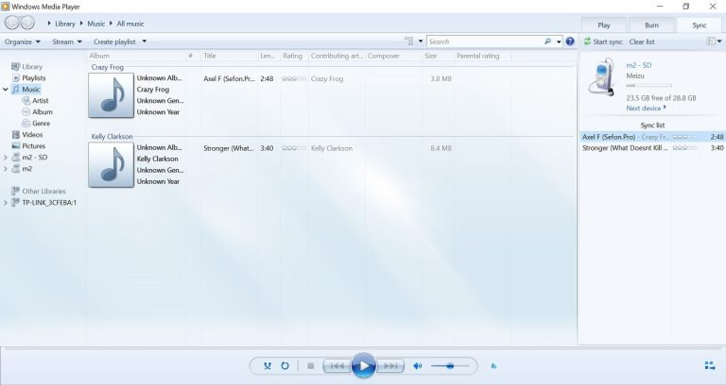726x385 pixels.
Task: Switch to Now Playing view
Action: coord(709,366)
